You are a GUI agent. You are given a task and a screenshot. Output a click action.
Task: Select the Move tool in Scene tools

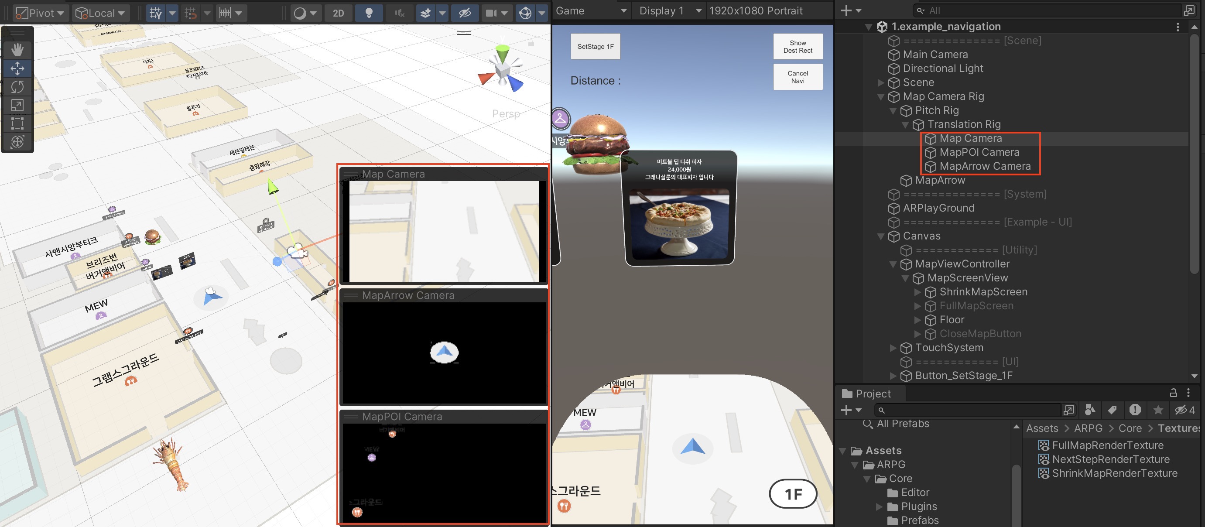point(17,68)
